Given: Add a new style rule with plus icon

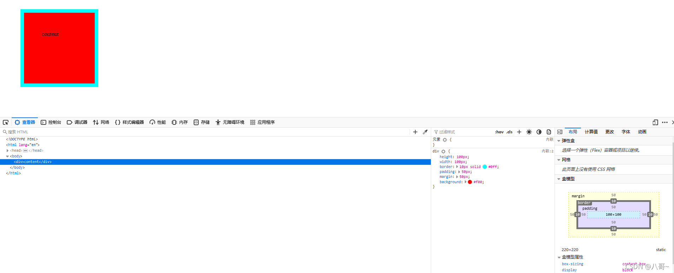Looking at the screenshot, I should tap(519, 132).
